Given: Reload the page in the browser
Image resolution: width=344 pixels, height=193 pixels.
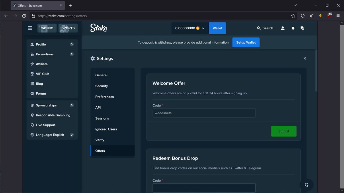Looking at the screenshot, I should click(24, 16).
